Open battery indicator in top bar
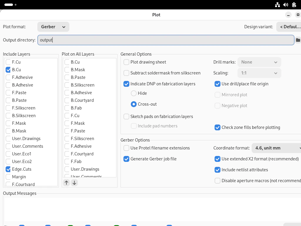The height and width of the screenshot is (226, 301). (294, 5)
